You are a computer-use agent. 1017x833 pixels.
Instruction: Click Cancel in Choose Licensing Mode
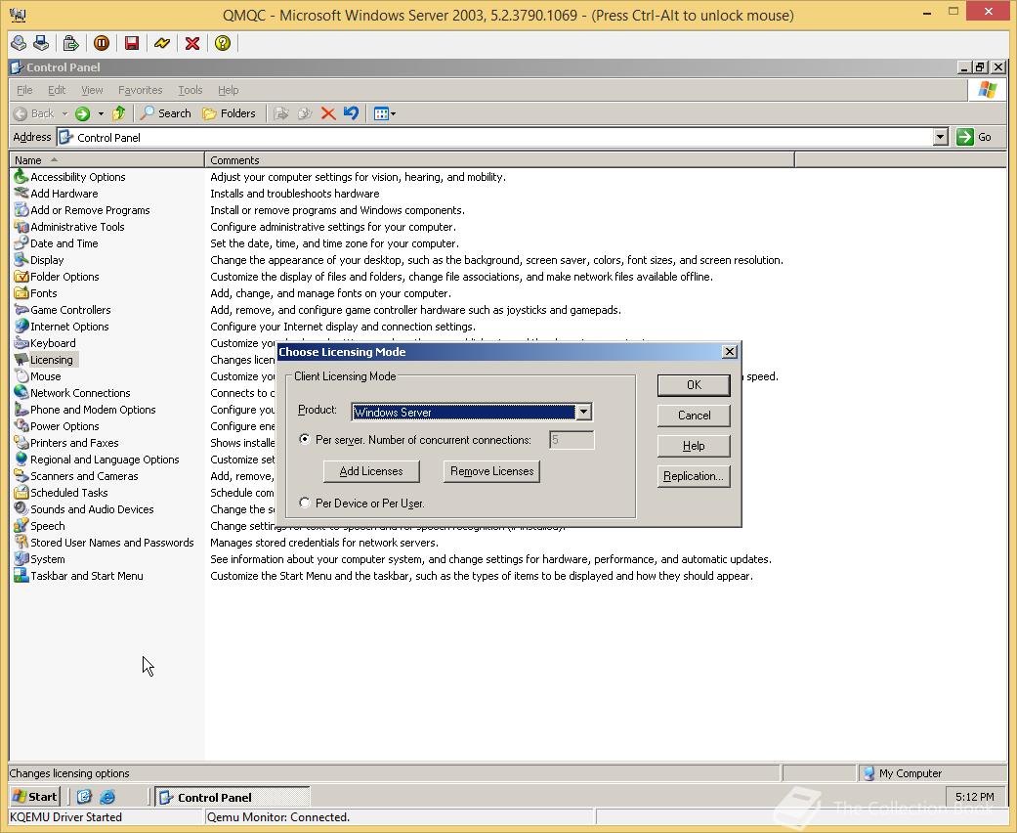coord(694,416)
